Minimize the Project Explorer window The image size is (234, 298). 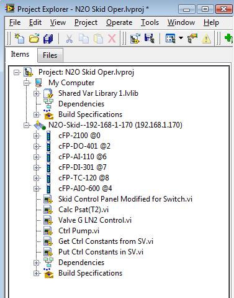[x=187, y=9]
